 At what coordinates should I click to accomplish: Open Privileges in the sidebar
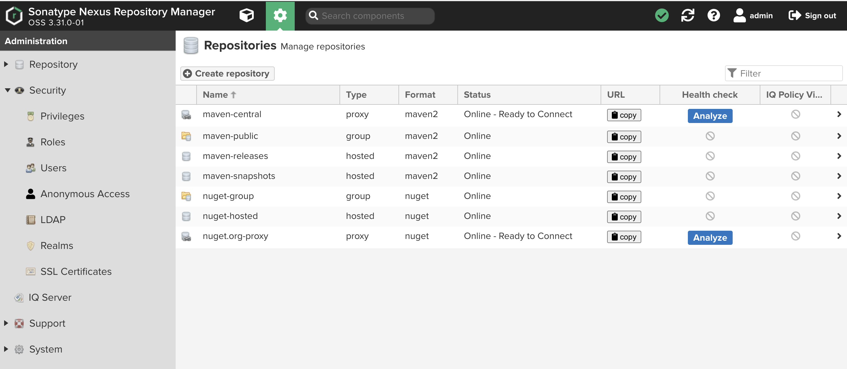pyautogui.click(x=62, y=116)
